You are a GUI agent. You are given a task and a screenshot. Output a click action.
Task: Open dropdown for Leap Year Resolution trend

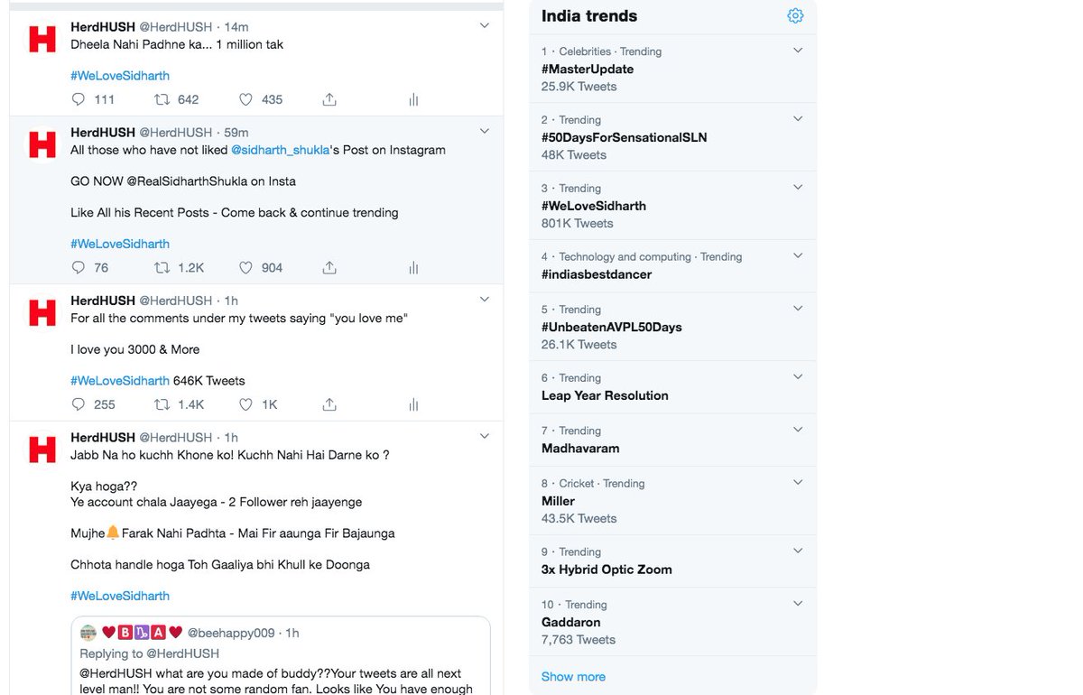[x=798, y=377]
